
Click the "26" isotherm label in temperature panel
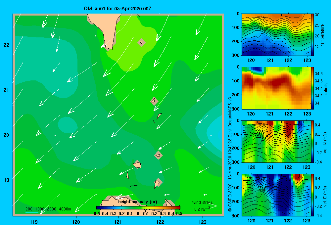(262, 18)
